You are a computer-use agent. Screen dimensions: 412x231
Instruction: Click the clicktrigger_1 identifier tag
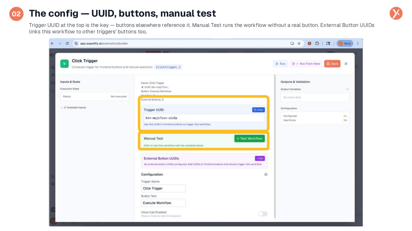click(168, 67)
